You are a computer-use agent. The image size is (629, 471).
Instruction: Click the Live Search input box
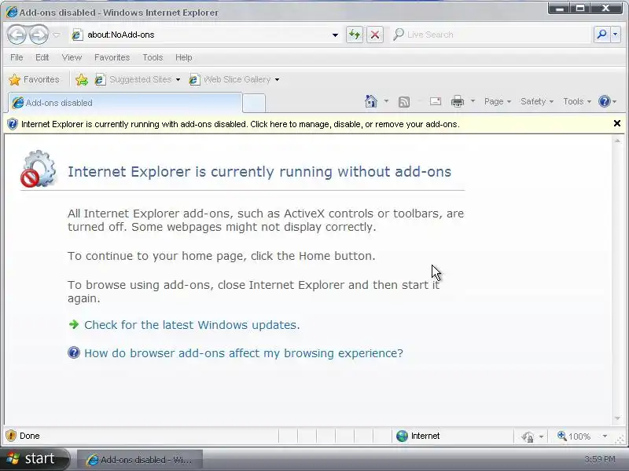pyautogui.click(x=491, y=35)
